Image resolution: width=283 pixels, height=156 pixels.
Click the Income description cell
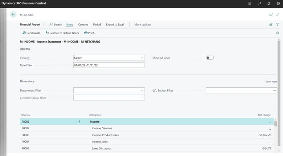click(95, 122)
